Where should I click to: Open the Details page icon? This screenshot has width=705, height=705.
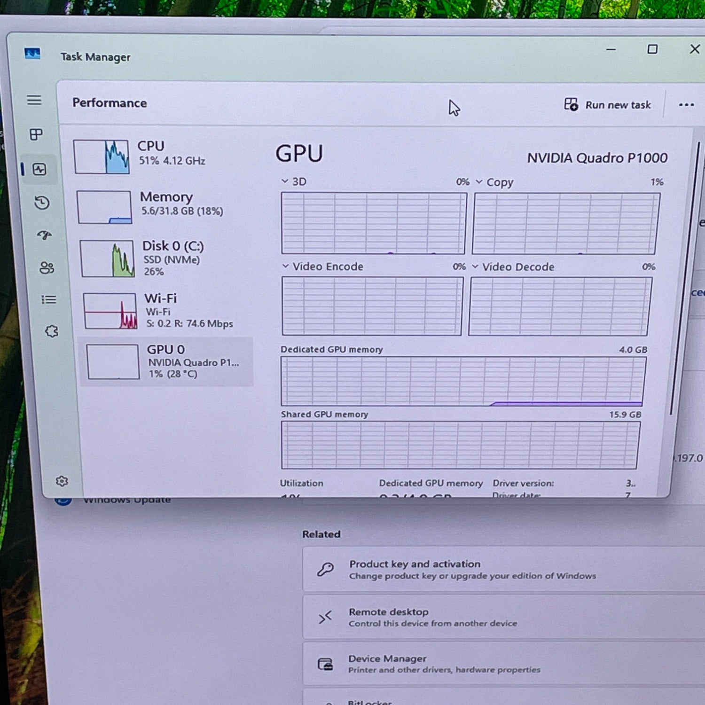[49, 299]
